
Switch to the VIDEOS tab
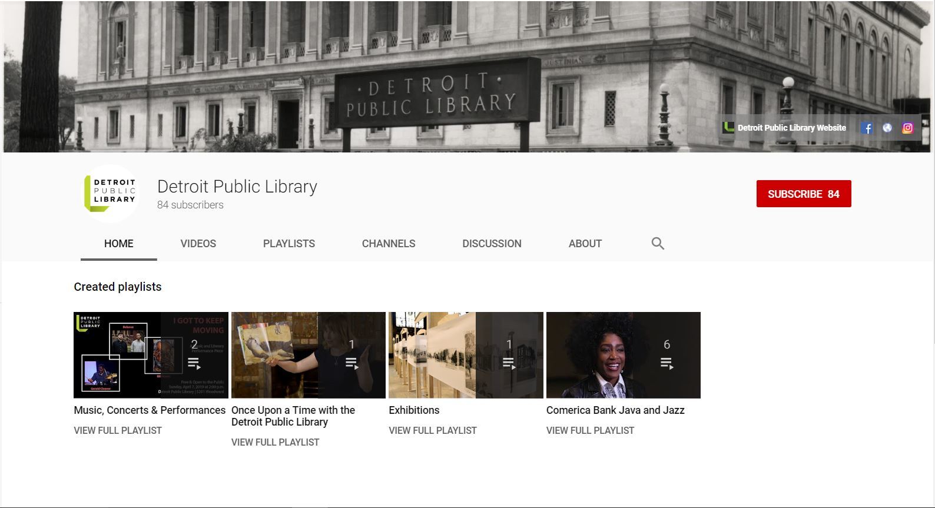[x=198, y=244]
